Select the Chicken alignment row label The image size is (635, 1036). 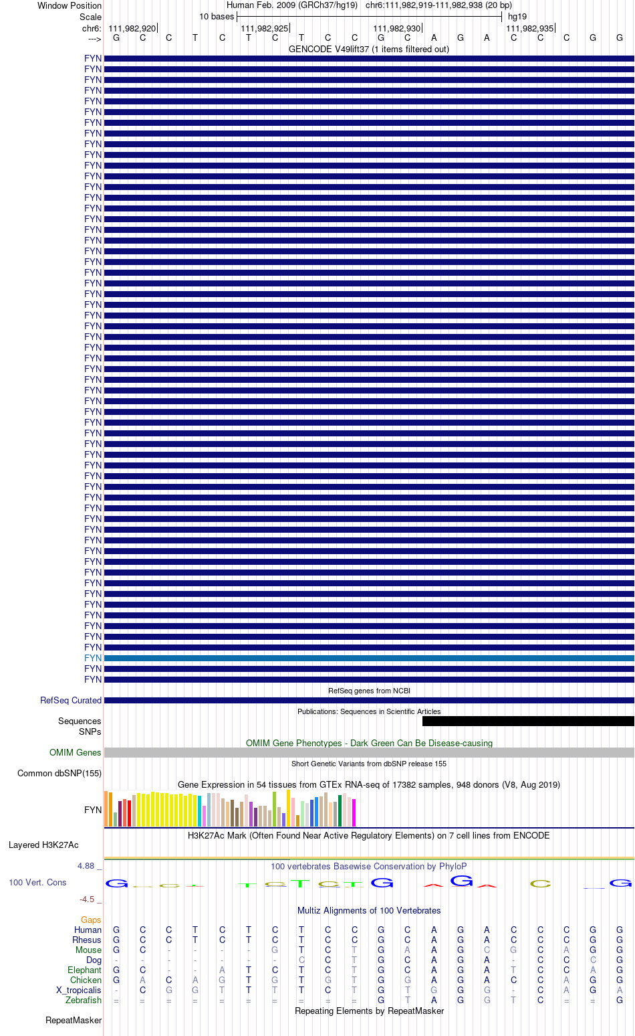point(86,980)
